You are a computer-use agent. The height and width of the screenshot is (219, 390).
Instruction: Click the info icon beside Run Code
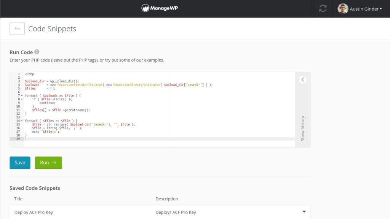(37, 52)
